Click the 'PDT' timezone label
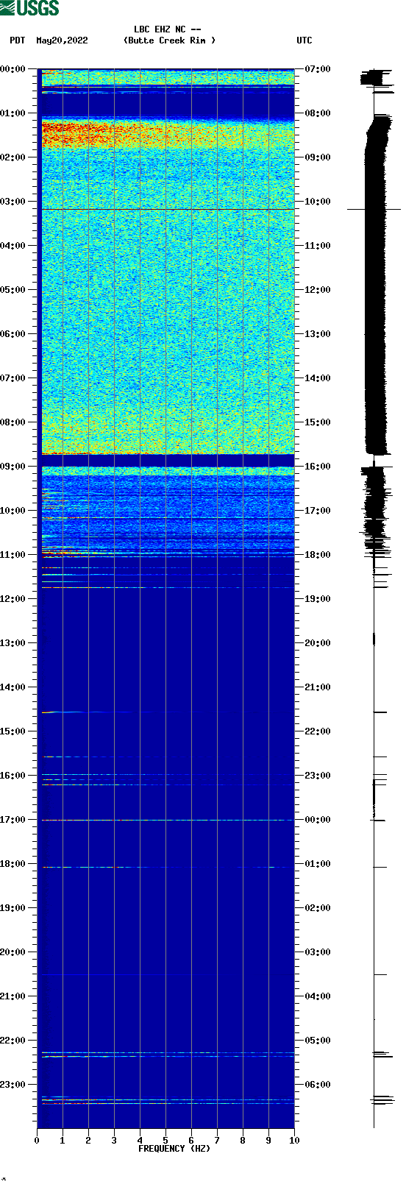This screenshot has width=406, height=1187. [18, 40]
